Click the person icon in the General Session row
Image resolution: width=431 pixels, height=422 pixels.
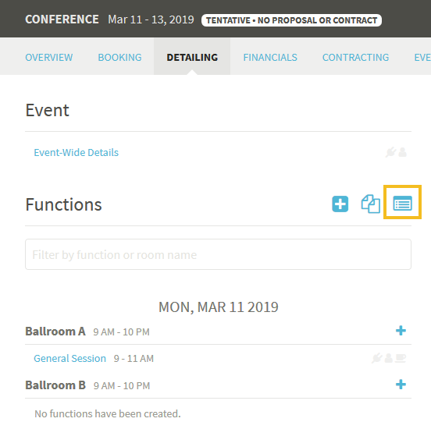[x=388, y=358]
